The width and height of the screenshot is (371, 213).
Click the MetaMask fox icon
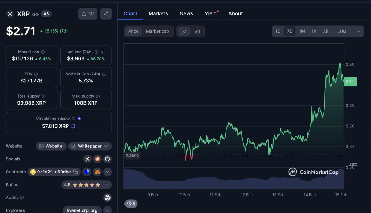(97, 172)
